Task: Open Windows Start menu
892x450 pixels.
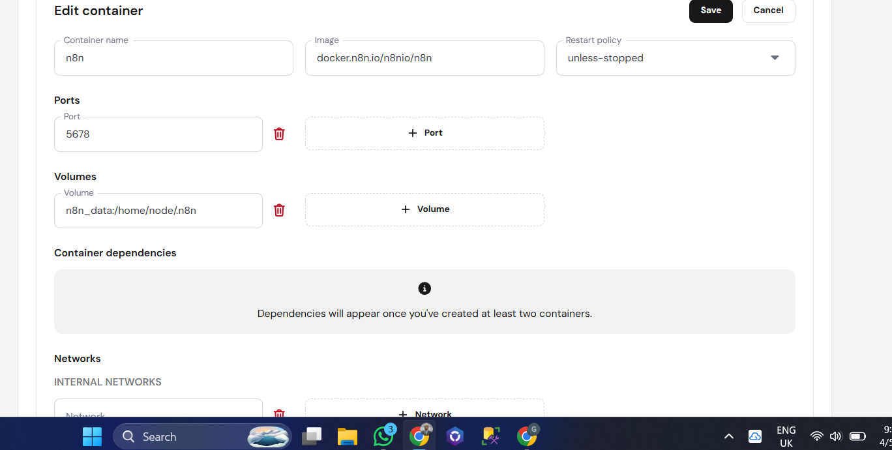Action: (92, 436)
